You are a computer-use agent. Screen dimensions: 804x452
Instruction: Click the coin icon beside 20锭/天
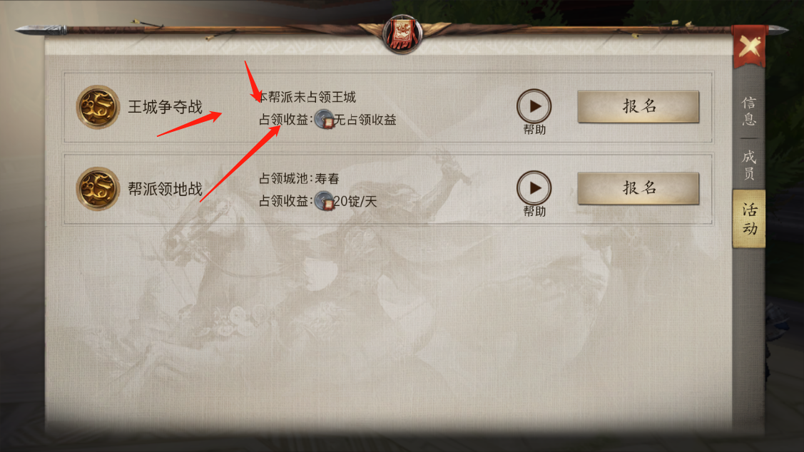tap(324, 201)
